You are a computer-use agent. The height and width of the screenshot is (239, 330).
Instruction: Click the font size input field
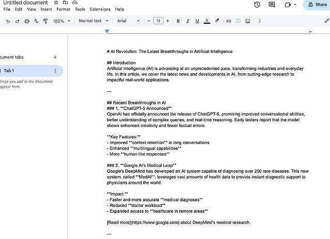158,21
